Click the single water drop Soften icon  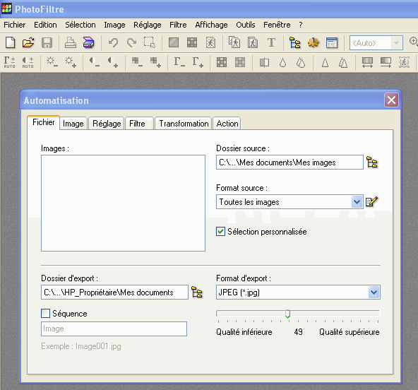point(282,63)
